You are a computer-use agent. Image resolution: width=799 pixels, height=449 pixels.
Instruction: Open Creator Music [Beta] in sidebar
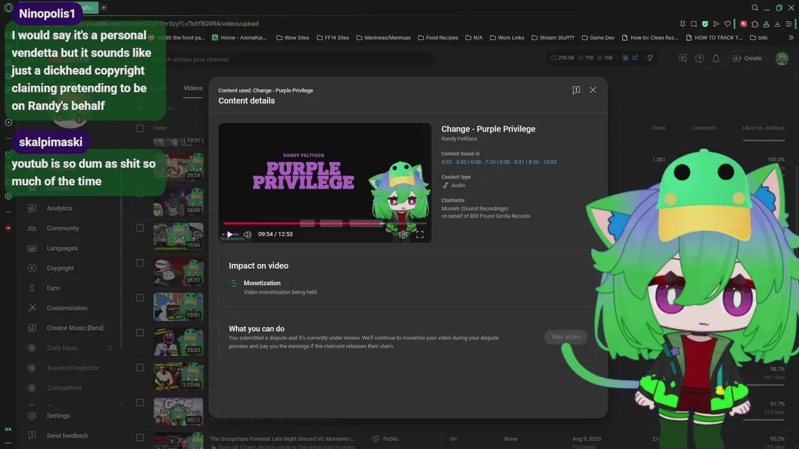(75, 328)
